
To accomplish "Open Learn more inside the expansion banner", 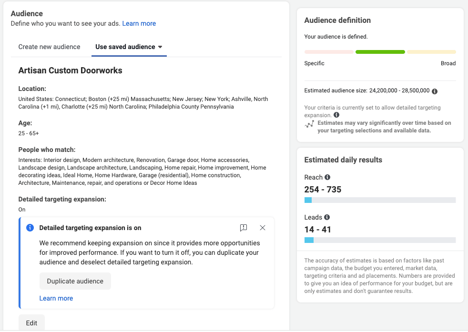I will [56, 298].
